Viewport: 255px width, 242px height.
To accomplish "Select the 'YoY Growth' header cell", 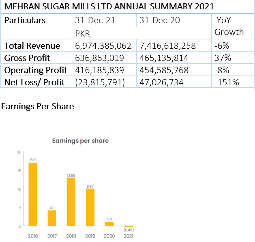I will tap(233, 26).
